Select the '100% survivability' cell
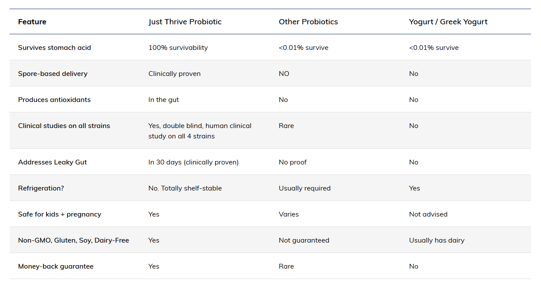541x289 pixels. tap(178, 48)
